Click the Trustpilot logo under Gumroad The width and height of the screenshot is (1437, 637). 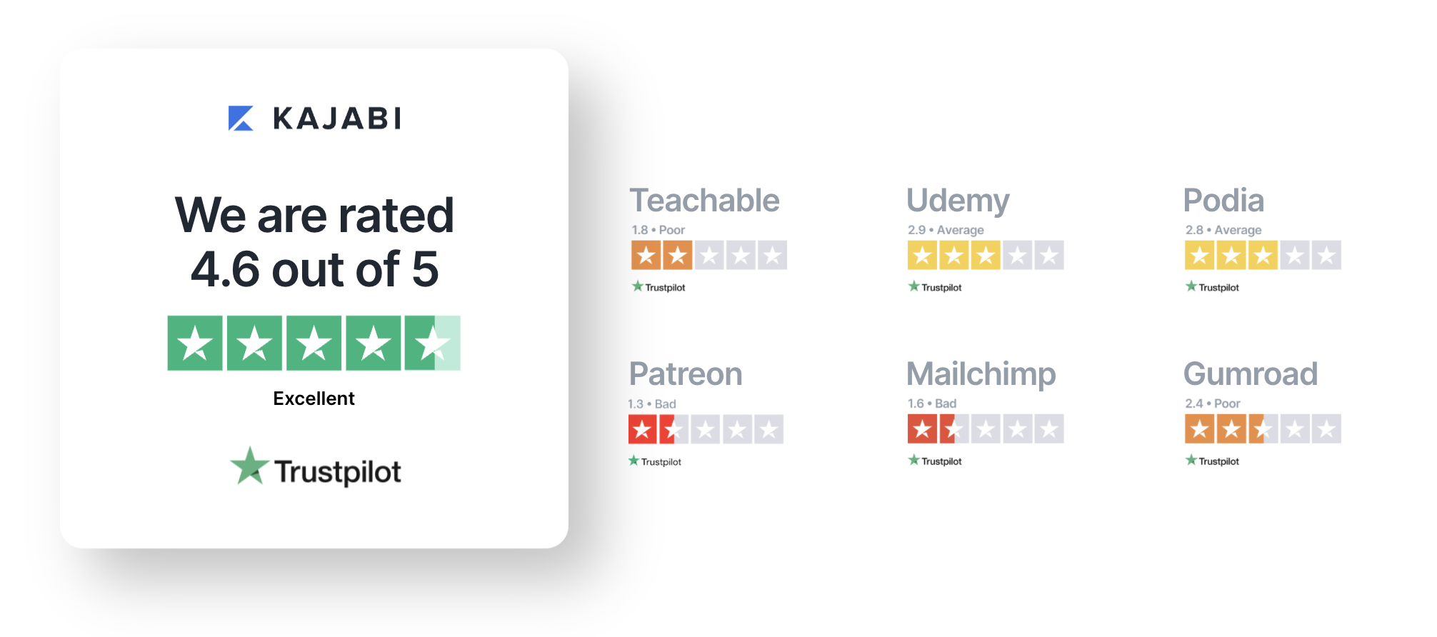pos(1212,461)
